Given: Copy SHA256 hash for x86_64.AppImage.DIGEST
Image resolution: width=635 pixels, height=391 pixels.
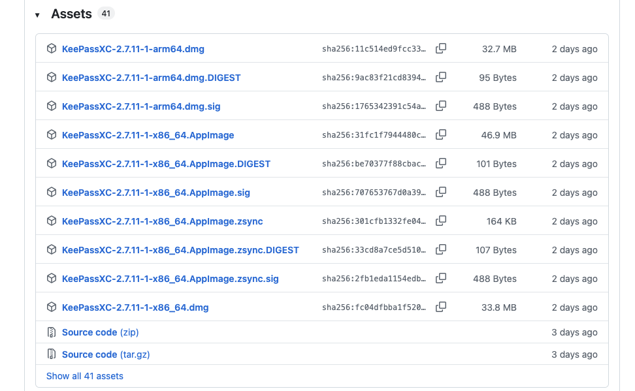Looking at the screenshot, I should coord(441,164).
